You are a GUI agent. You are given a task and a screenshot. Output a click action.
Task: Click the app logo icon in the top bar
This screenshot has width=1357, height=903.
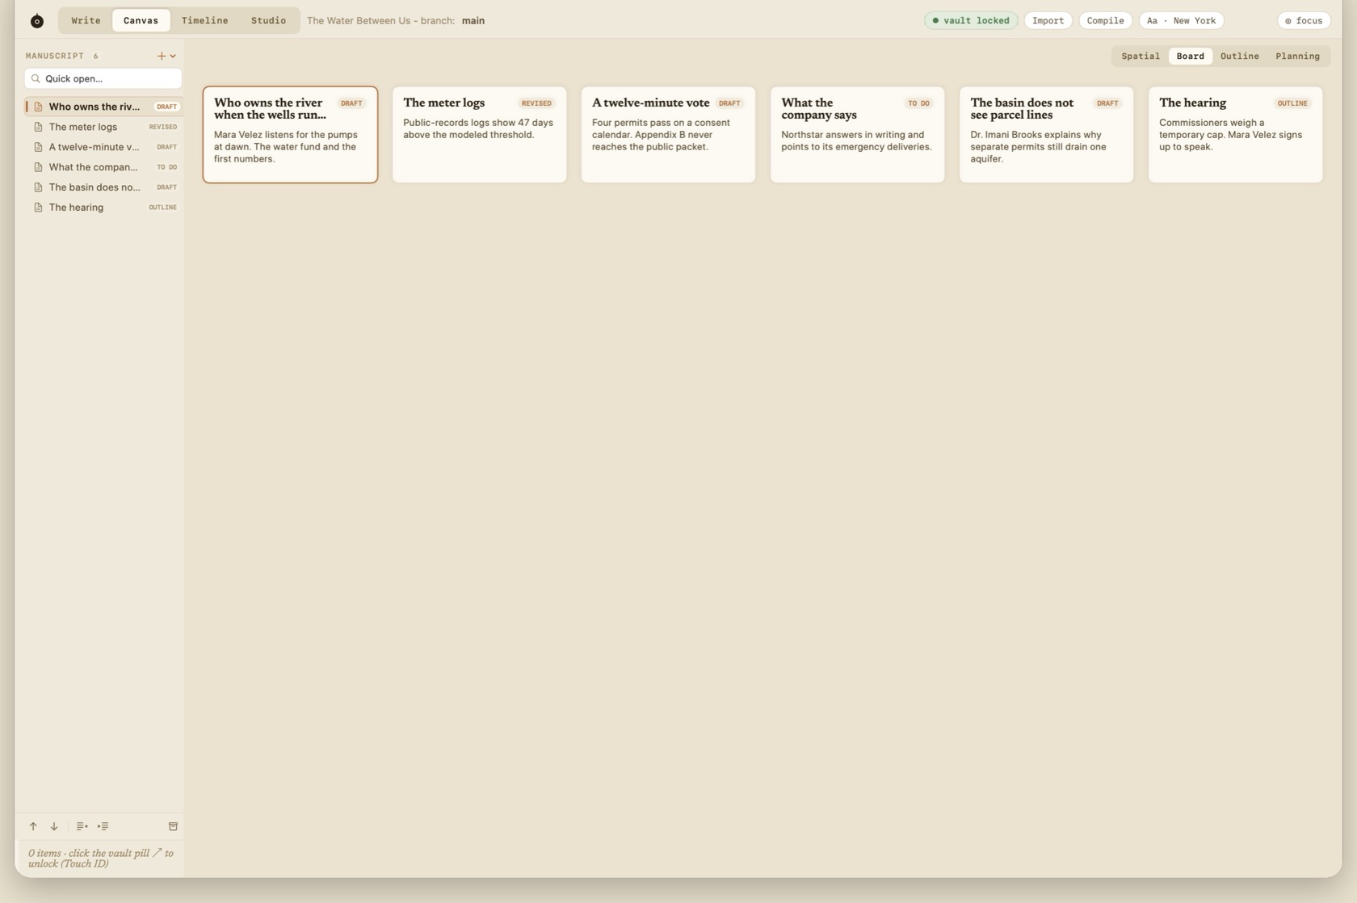point(37,21)
